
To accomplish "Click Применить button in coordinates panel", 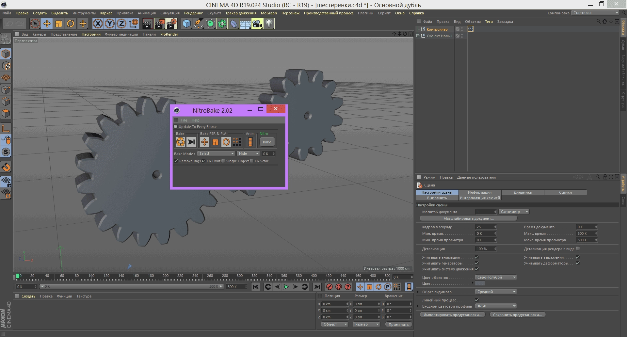I will [398, 324].
